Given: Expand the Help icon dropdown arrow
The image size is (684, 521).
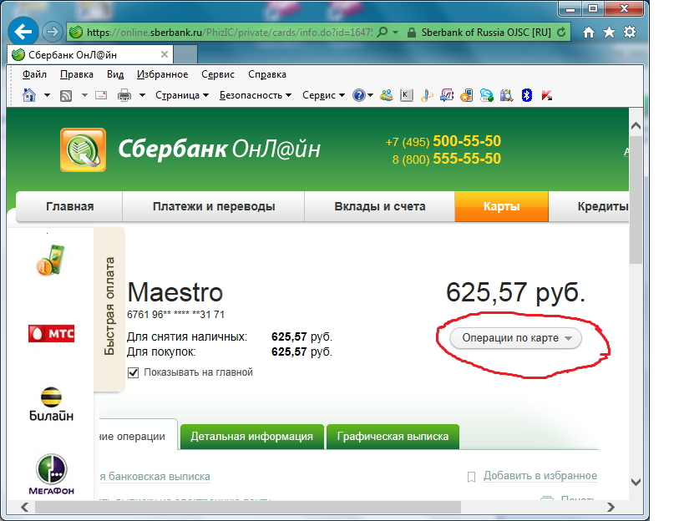Looking at the screenshot, I should [370, 95].
